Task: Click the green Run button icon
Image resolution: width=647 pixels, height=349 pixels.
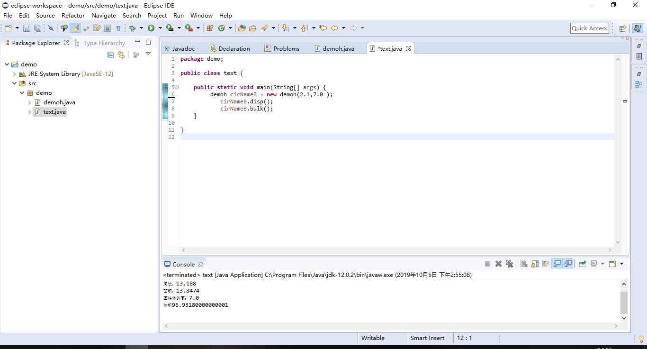Action: click(151, 28)
